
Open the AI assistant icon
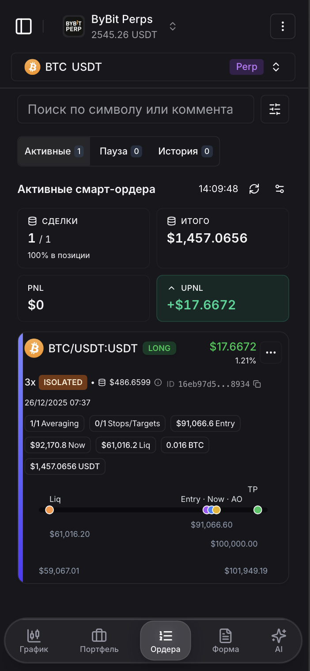pos(279,640)
